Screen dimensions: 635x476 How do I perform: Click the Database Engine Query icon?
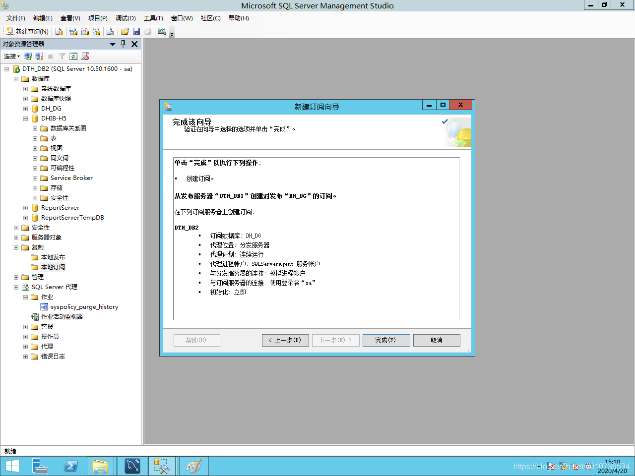coord(59,31)
